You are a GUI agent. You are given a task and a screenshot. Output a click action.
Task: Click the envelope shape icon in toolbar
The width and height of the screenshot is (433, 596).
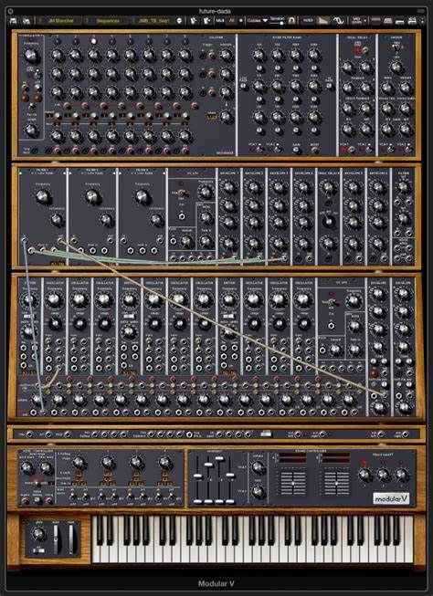[323, 20]
